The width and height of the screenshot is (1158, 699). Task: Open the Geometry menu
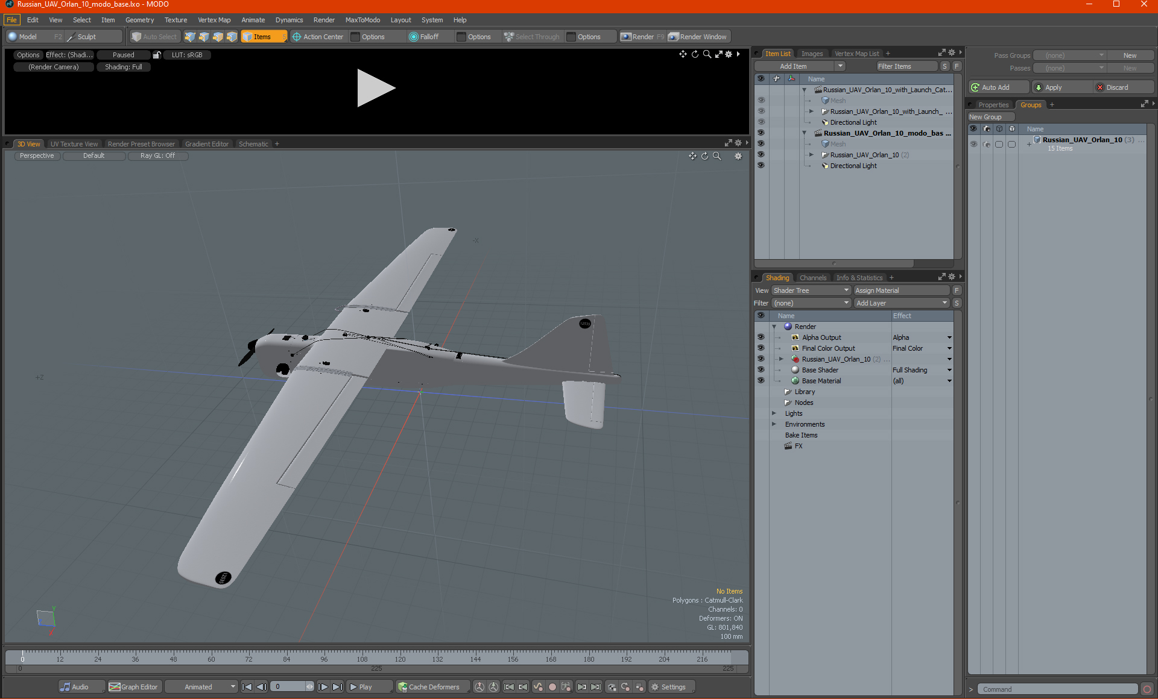click(139, 20)
